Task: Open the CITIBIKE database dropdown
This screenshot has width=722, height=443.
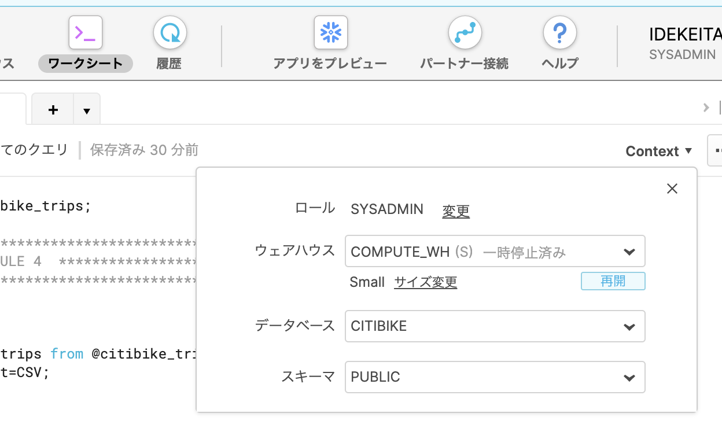Action: [x=495, y=326]
